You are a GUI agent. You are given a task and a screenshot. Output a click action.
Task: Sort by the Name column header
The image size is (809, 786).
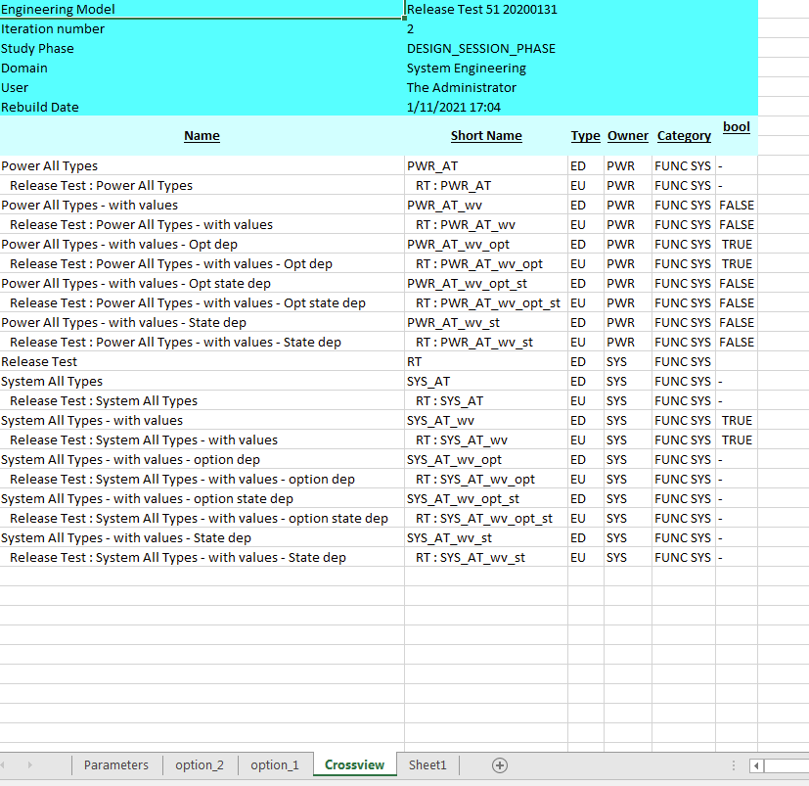(x=202, y=135)
